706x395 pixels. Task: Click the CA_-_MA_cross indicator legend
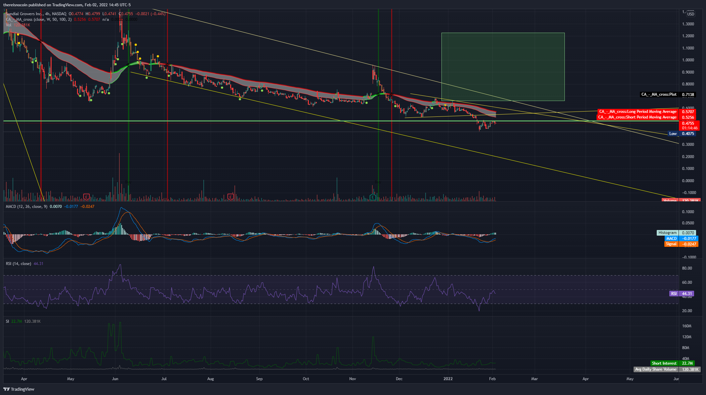[x=38, y=19]
